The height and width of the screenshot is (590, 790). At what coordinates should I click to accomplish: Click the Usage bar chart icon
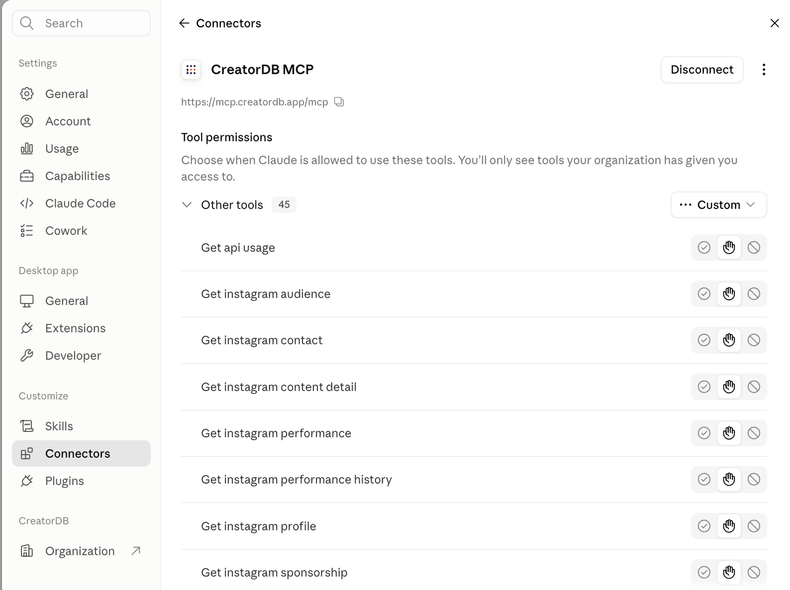(x=27, y=149)
